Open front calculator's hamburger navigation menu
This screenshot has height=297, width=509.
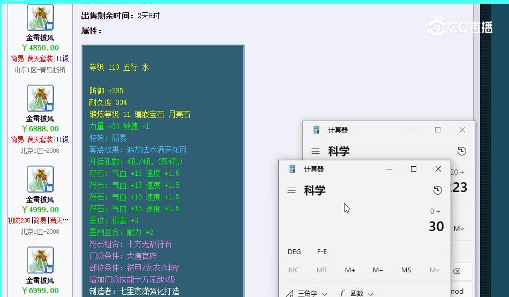[x=291, y=190]
